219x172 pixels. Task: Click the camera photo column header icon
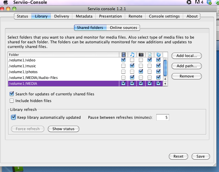pos(141,55)
